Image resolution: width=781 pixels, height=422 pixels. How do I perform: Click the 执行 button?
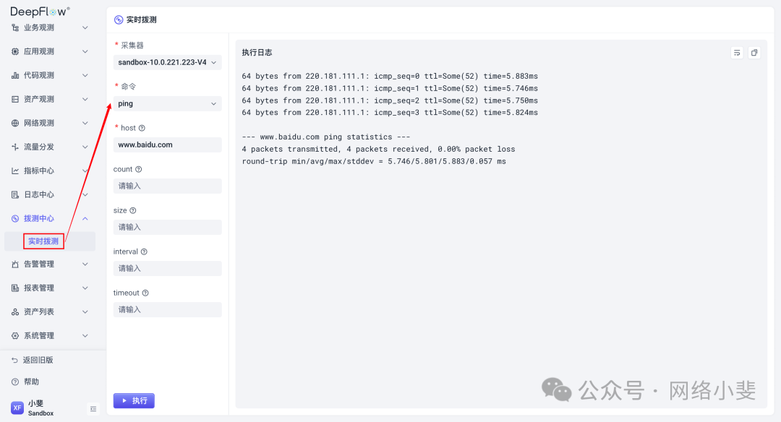(134, 400)
